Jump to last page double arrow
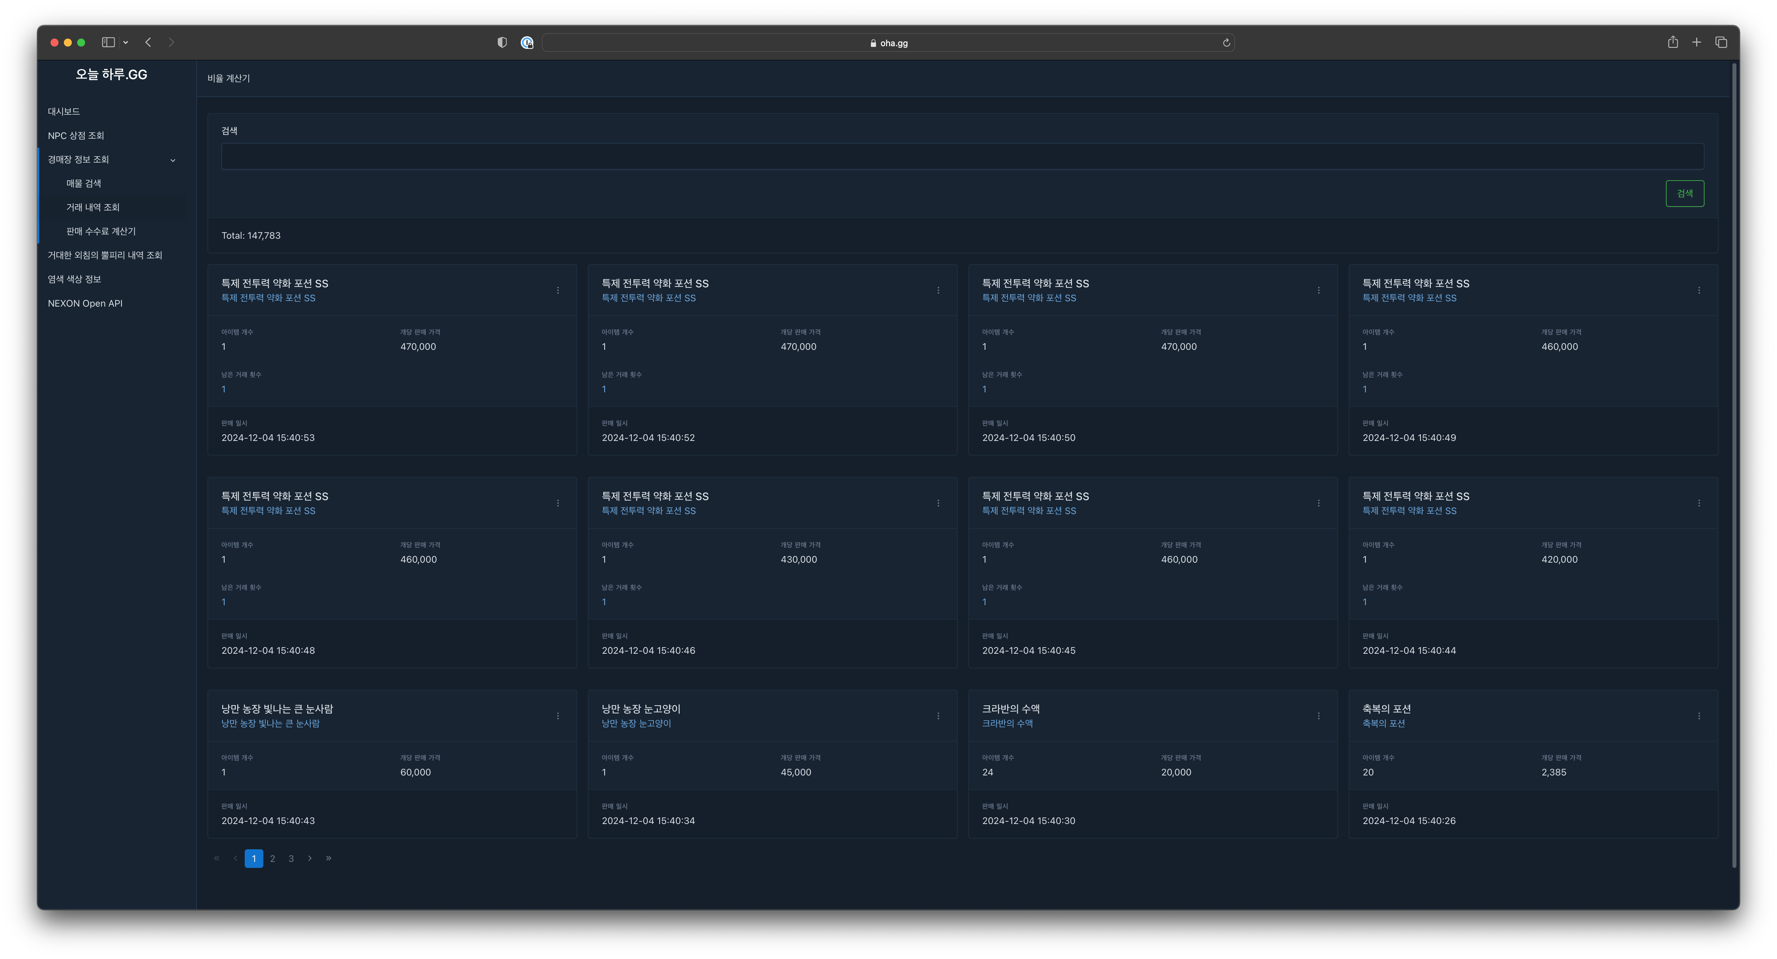1777x959 pixels. 328,858
